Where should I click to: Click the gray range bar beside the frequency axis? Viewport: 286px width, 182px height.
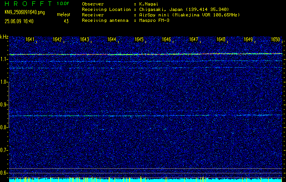pyautogui.click(x=9, y=105)
